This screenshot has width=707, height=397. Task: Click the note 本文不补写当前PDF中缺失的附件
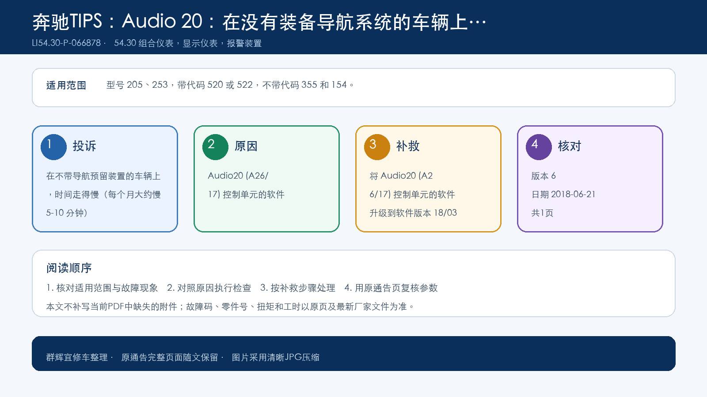[112, 307]
